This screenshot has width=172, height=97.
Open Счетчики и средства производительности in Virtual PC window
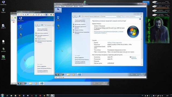80,62
